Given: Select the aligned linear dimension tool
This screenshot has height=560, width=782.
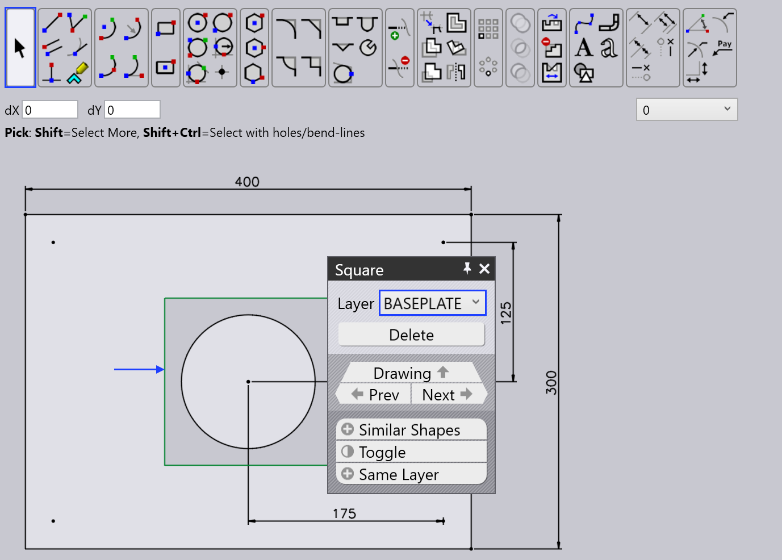Looking at the screenshot, I should click(641, 23).
